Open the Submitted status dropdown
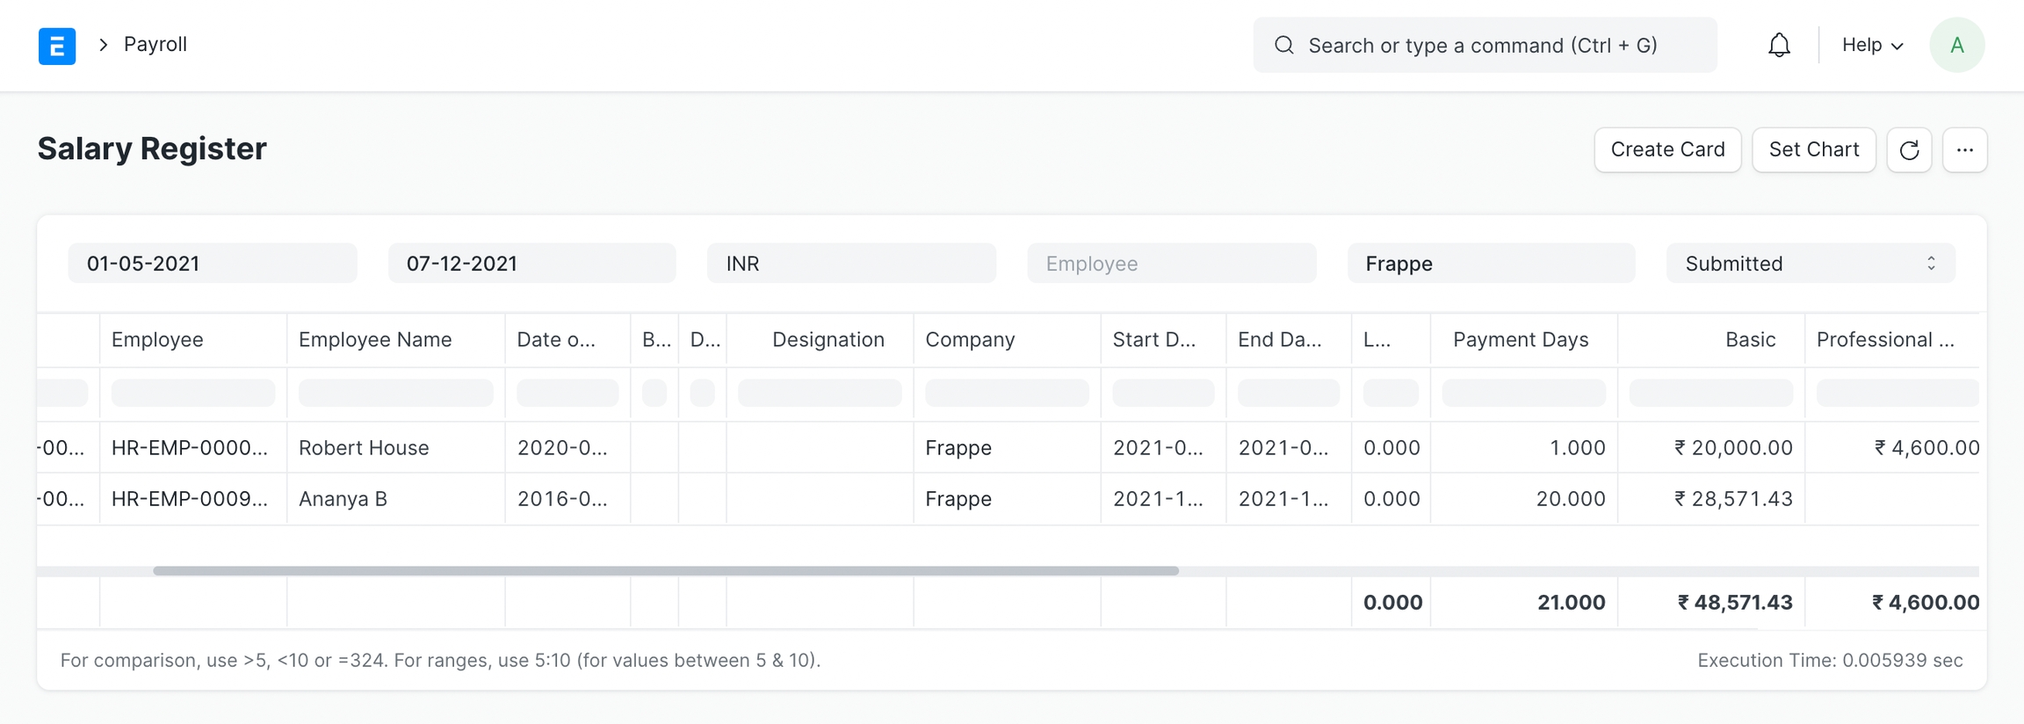This screenshot has width=2024, height=724. 1811,264
